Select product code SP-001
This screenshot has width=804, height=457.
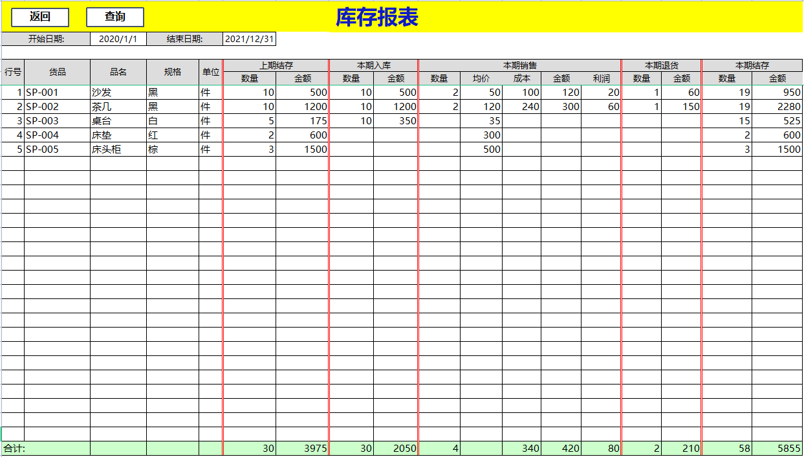[58, 93]
